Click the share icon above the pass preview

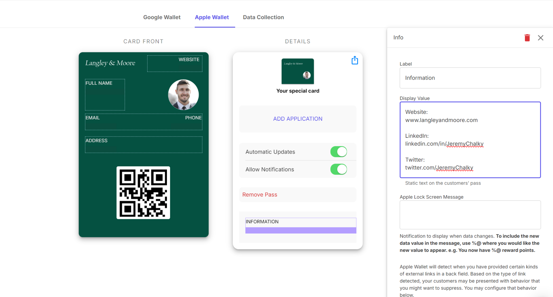click(355, 60)
